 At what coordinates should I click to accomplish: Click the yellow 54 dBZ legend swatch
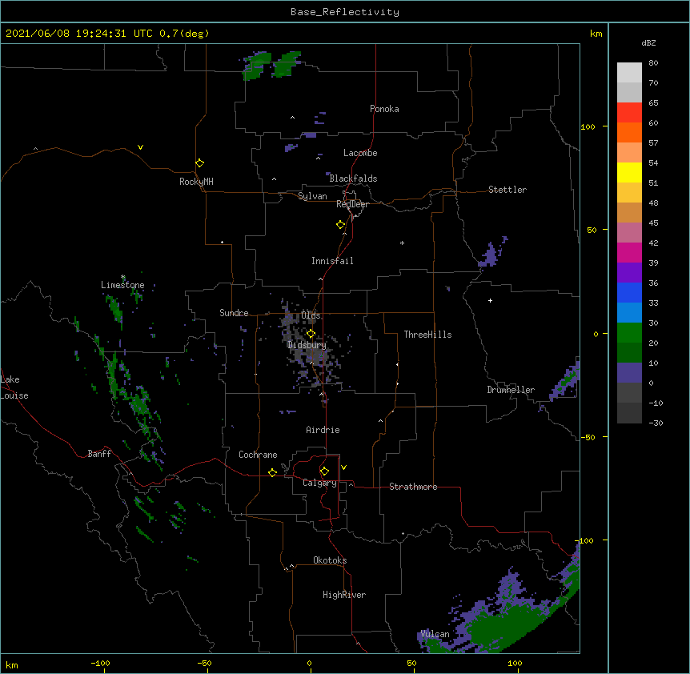point(629,172)
